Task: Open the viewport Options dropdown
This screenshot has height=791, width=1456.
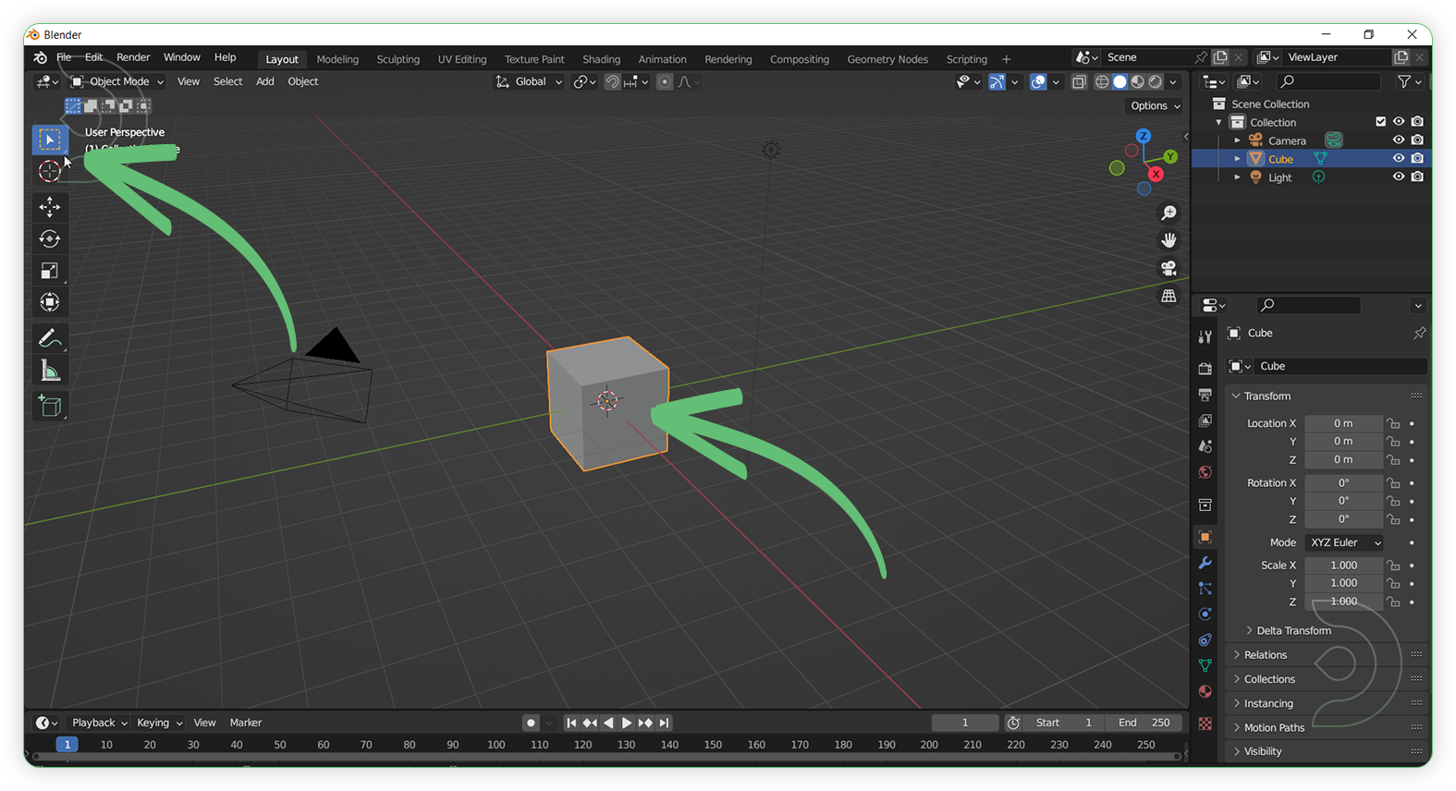Action: (1155, 106)
